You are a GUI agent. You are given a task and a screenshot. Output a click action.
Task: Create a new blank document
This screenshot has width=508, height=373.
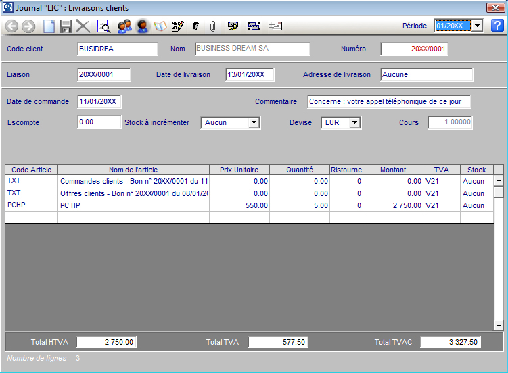[49, 26]
